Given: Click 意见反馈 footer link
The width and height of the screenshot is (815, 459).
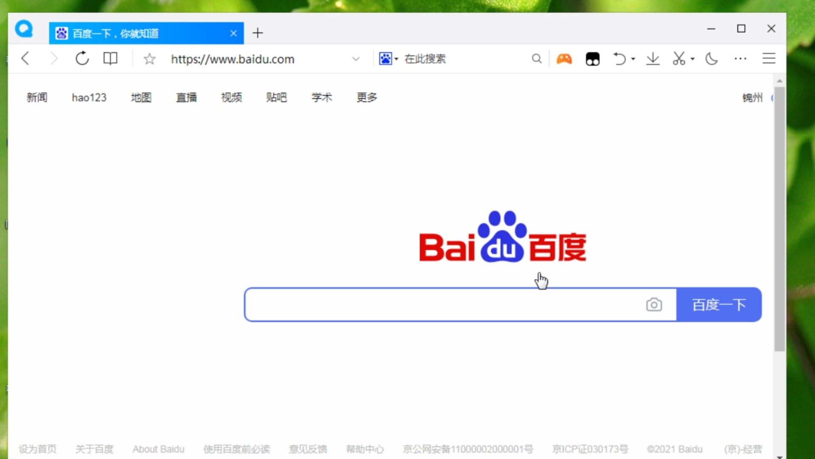Looking at the screenshot, I should (308, 449).
